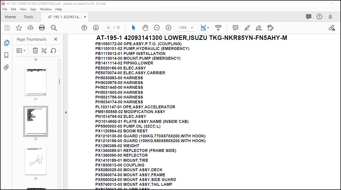Open the Help question mark icon
This screenshot has width=341, height=190.
point(320,17)
